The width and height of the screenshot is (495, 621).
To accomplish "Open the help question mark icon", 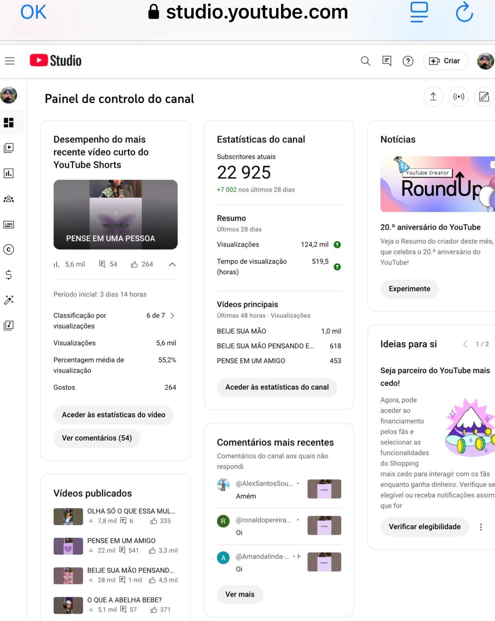I will pyautogui.click(x=408, y=61).
